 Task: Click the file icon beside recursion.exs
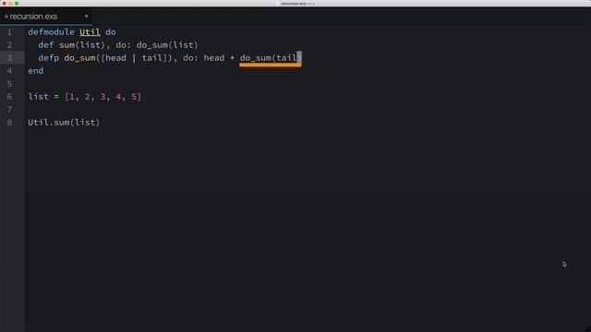(6, 17)
